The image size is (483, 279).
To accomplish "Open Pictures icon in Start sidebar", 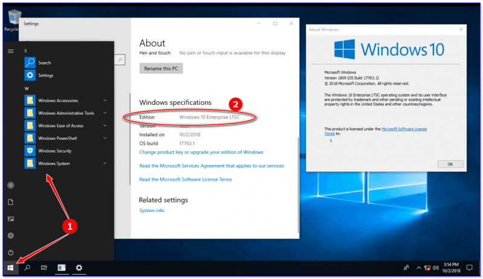I will 10,219.
